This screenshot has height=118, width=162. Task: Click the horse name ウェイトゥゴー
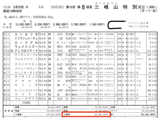click(x=26, y=47)
